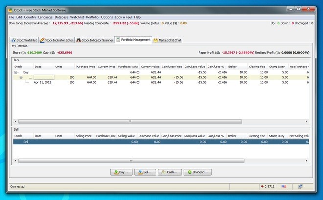Click Stamp Duty header in Buy table
The height and width of the screenshot is (200, 323).
point(277,67)
